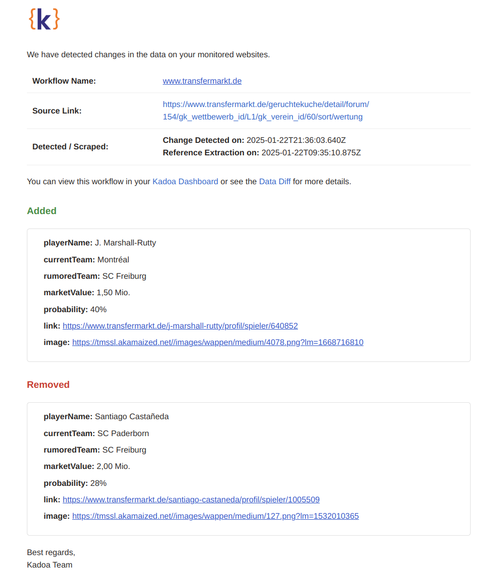The height and width of the screenshot is (578, 495).
Task: Open the 127.png image link
Action: click(215, 516)
